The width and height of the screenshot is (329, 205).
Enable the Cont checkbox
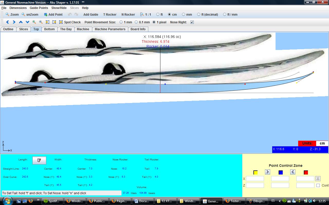tap(318, 185)
